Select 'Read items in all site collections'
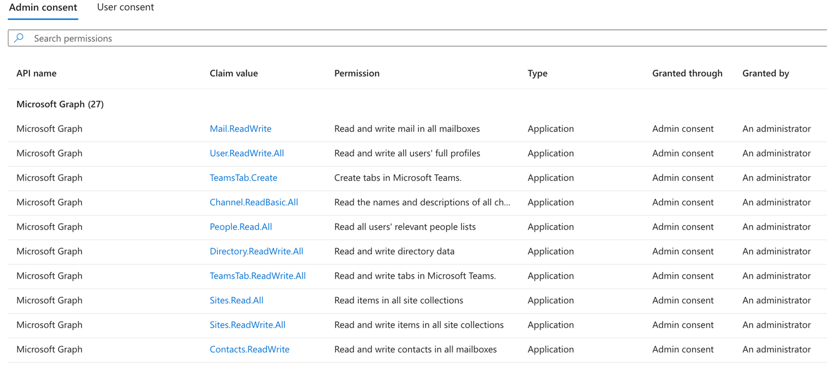 click(399, 300)
